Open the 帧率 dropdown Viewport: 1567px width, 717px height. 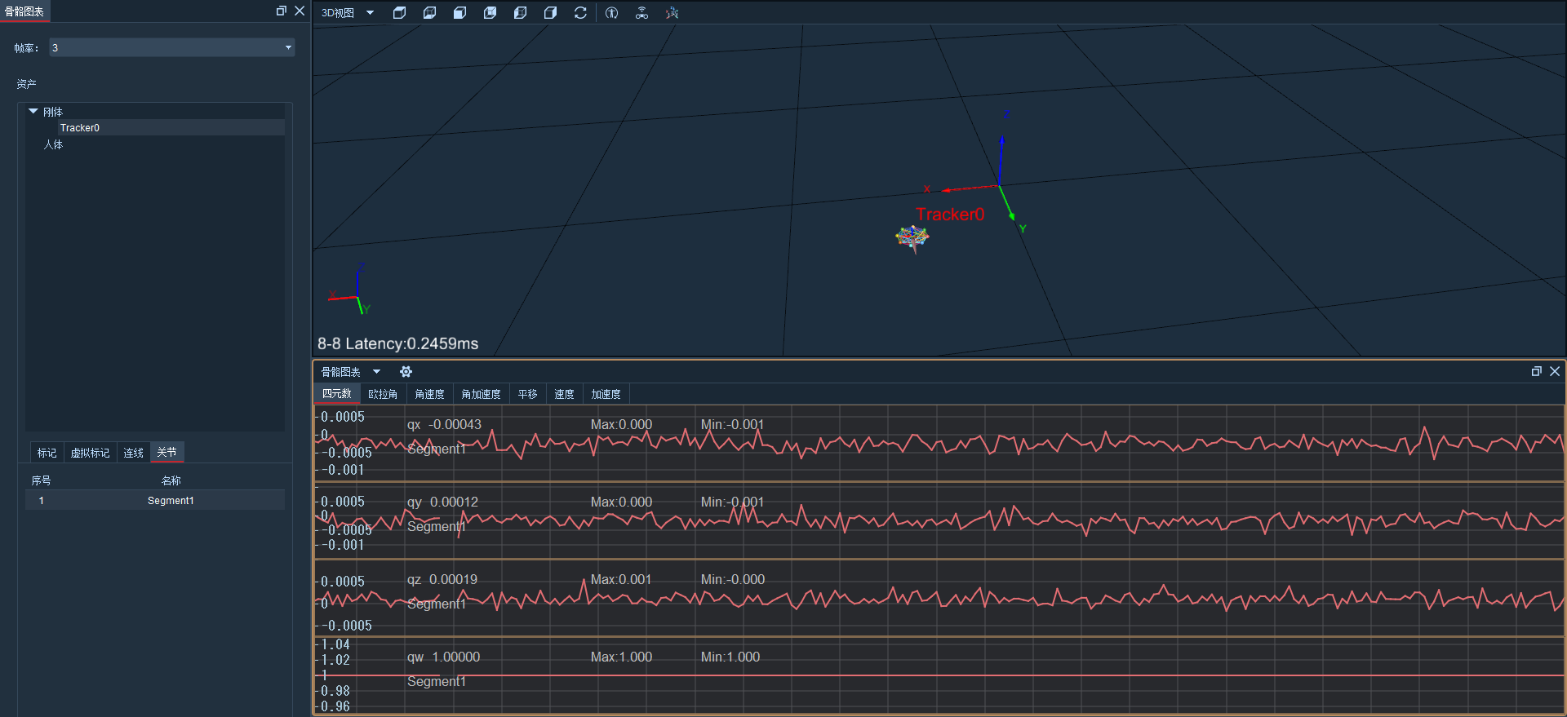point(172,48)
